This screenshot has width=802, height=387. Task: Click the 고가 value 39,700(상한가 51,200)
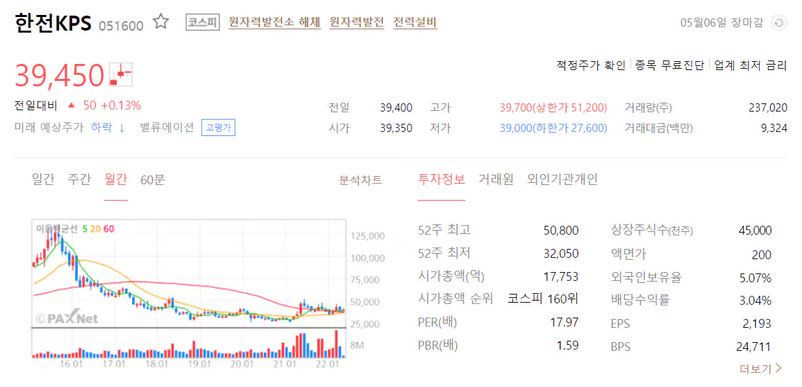tap(554, 108)
